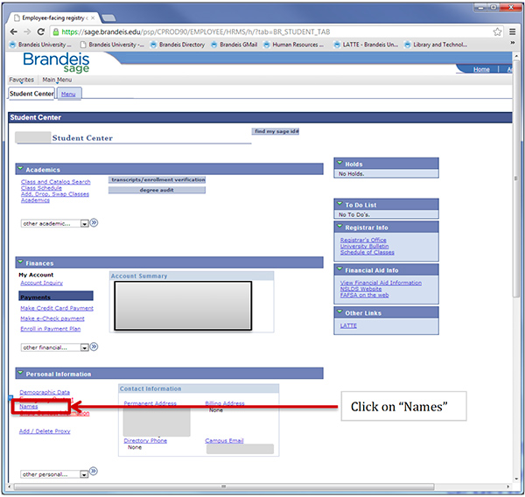Click the find my sage id# button
Viewport: 525px width, 497px height.
(x=276, y=131)
